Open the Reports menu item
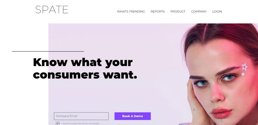The height and width of the screenshot is (125, 258). click(x=158, y=12)
